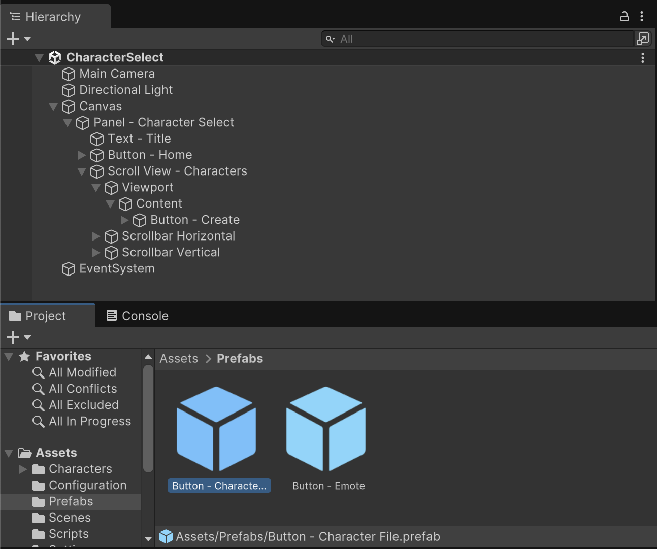
Task: Click the Hierarchy search magnifier icon
Action: pyautogui.click(x=330, y=39)
